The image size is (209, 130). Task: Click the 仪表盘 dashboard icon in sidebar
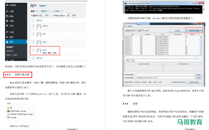(7, 5)
